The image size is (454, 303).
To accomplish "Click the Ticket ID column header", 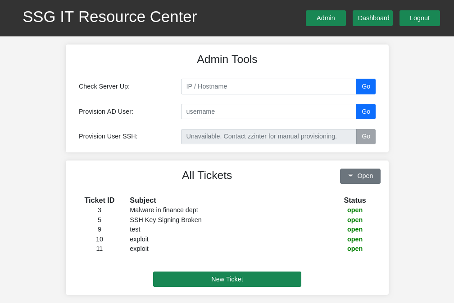I will coord(100,201).
